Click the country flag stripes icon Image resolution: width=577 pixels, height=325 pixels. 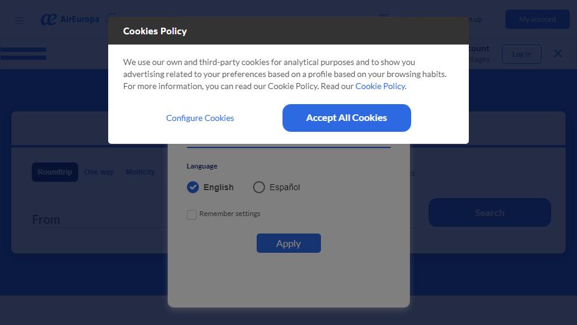click(x=23, y=54)
